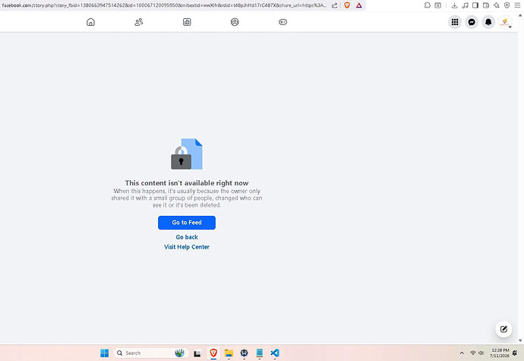Open the notifications bell
The height and width of the screenshot is (361, 524).
click(x=488, y=22)
